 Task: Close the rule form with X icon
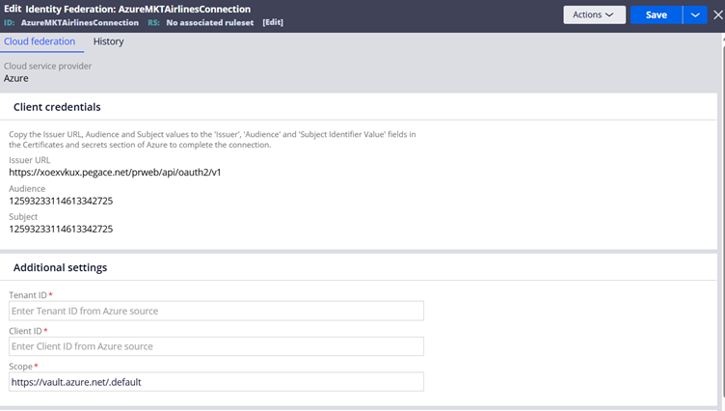click(719, 14)
